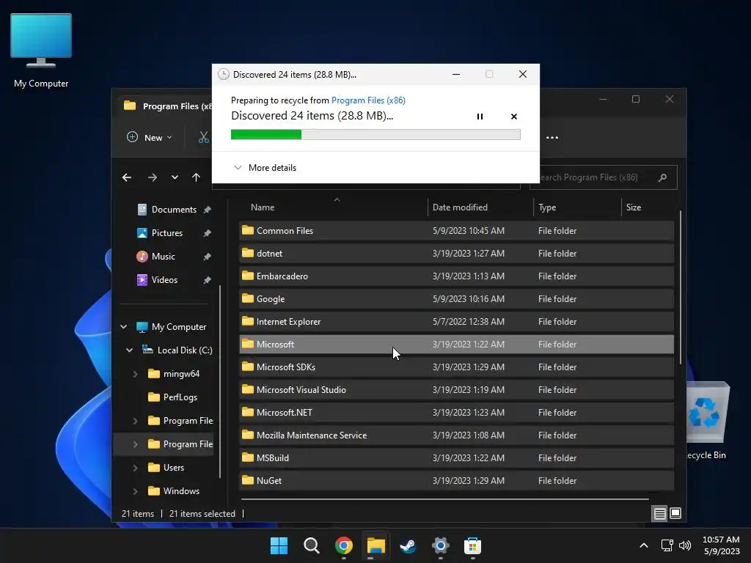
Task: Open the Windows Start menu
Action: [x=279, y=545]
